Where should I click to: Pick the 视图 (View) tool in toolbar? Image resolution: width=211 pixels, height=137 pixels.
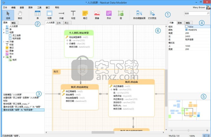[x=49, y=15]
